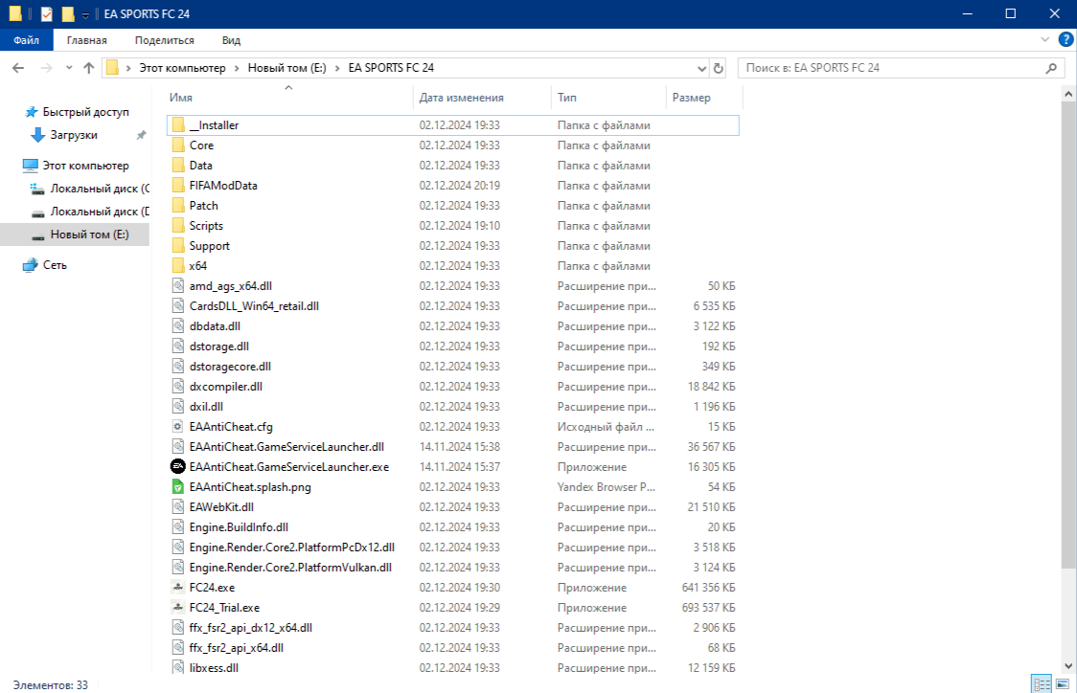Click the back navigation arrow
Screen dimensions: 1077x693
coord(18,69)
